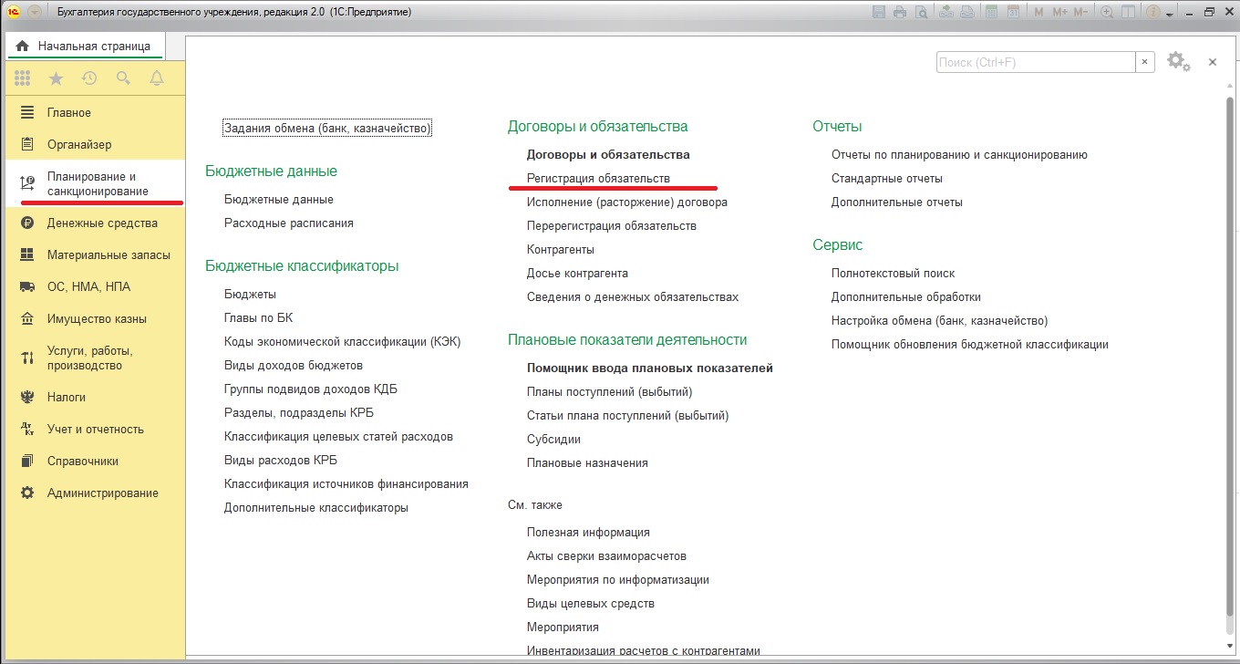Click the Get link icon with the green arrow

tap(946, 12)
